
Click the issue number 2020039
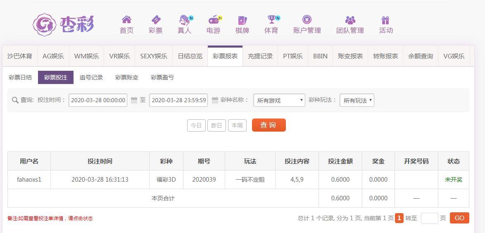[x=204, y=179]
